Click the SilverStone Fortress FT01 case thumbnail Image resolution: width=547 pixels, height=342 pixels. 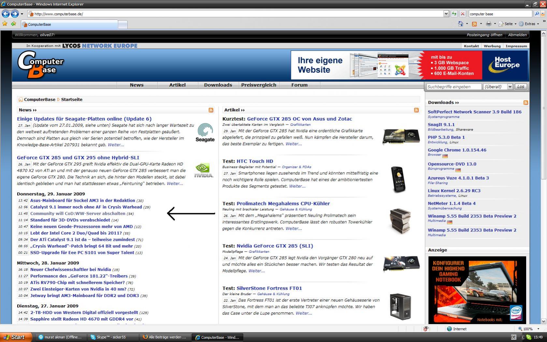(x=400, y=306)
